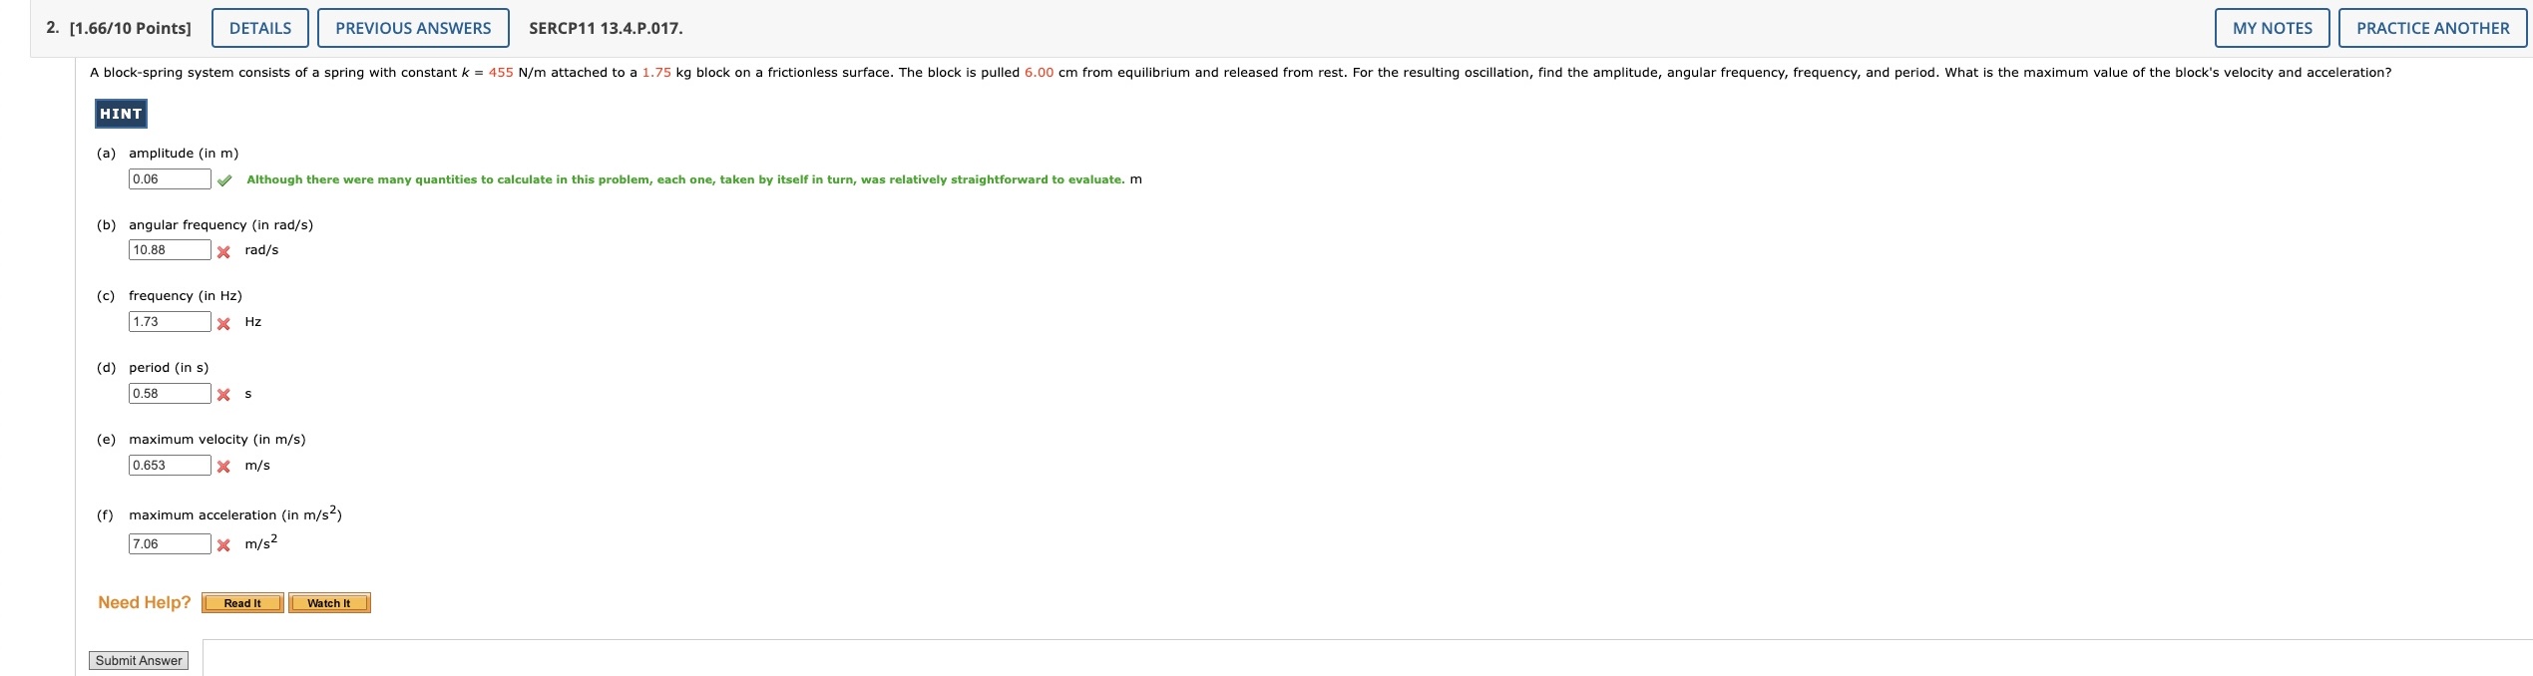Select the amplitude input field showing 0.06
The width and height of the screenshot is (2533, 676).
[169, 178]
